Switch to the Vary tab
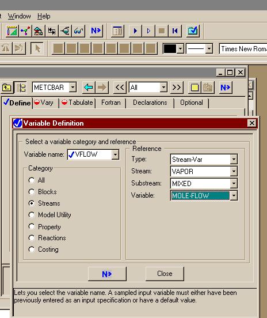 (x=44, y=103)
